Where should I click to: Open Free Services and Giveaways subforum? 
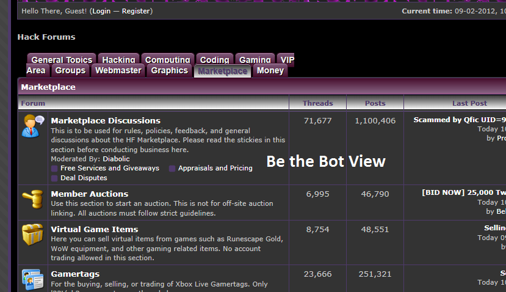pos(110,168)
